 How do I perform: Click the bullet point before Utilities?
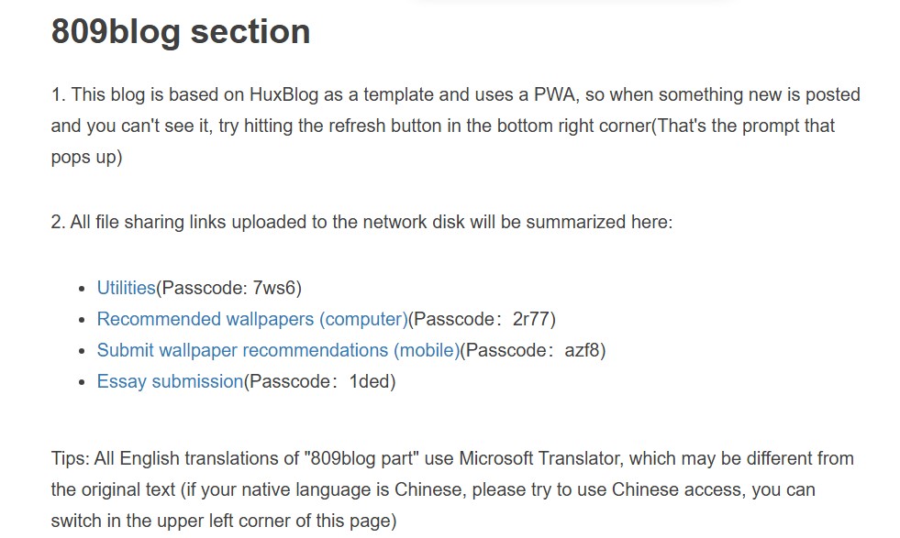click(82, 289)
